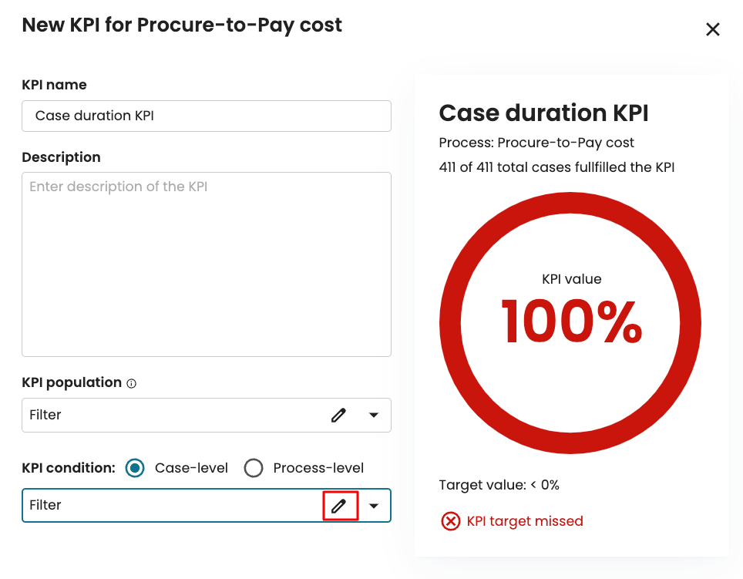Focus the KPI name input field
The width and height of the screenshot is (743, 579).
(x=207, y=116)
